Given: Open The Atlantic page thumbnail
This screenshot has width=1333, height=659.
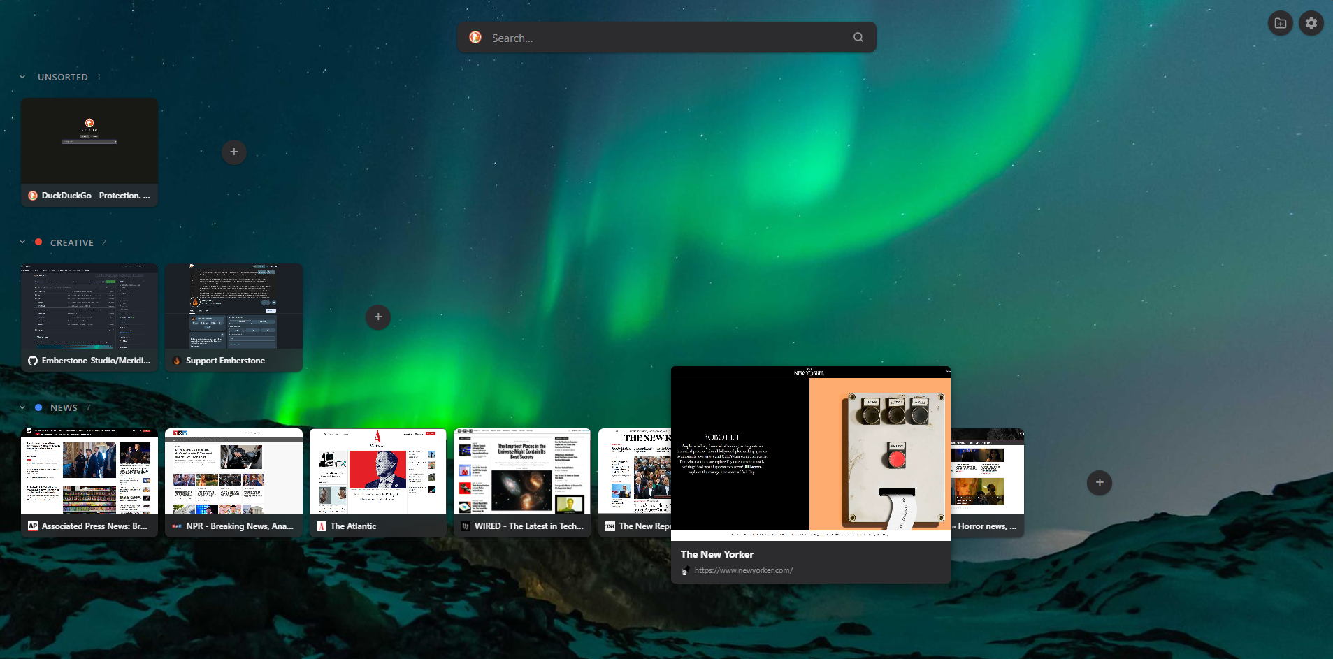Looking at the screenshot, I should click(378, 472).
